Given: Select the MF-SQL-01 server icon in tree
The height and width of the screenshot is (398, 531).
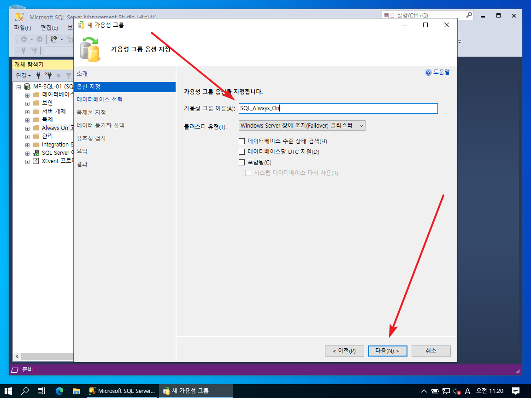Looking at the screenshot, I should [28, 87].
